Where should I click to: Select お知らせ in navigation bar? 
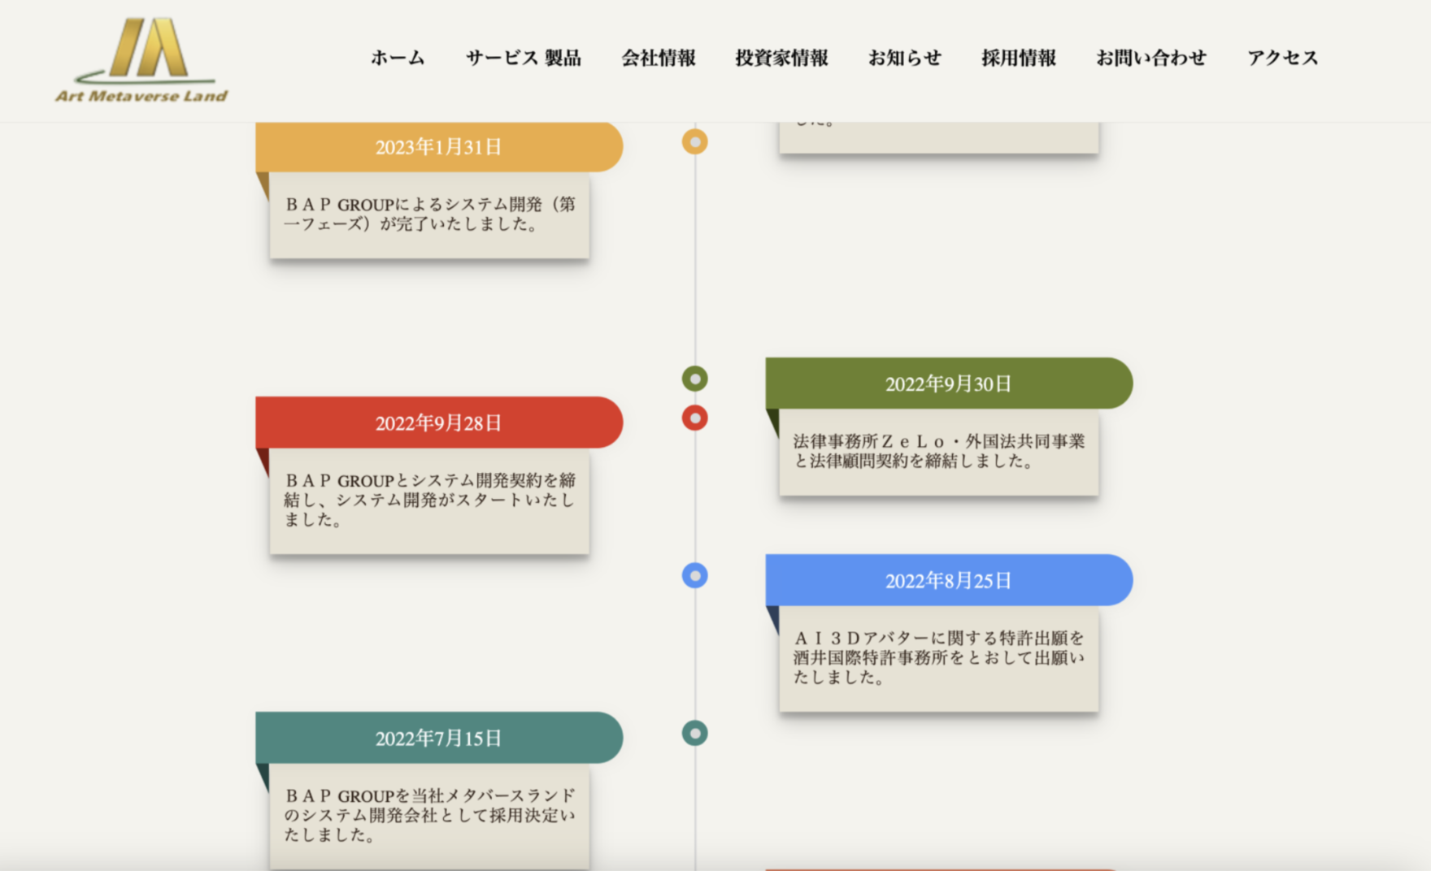[905, 58]
